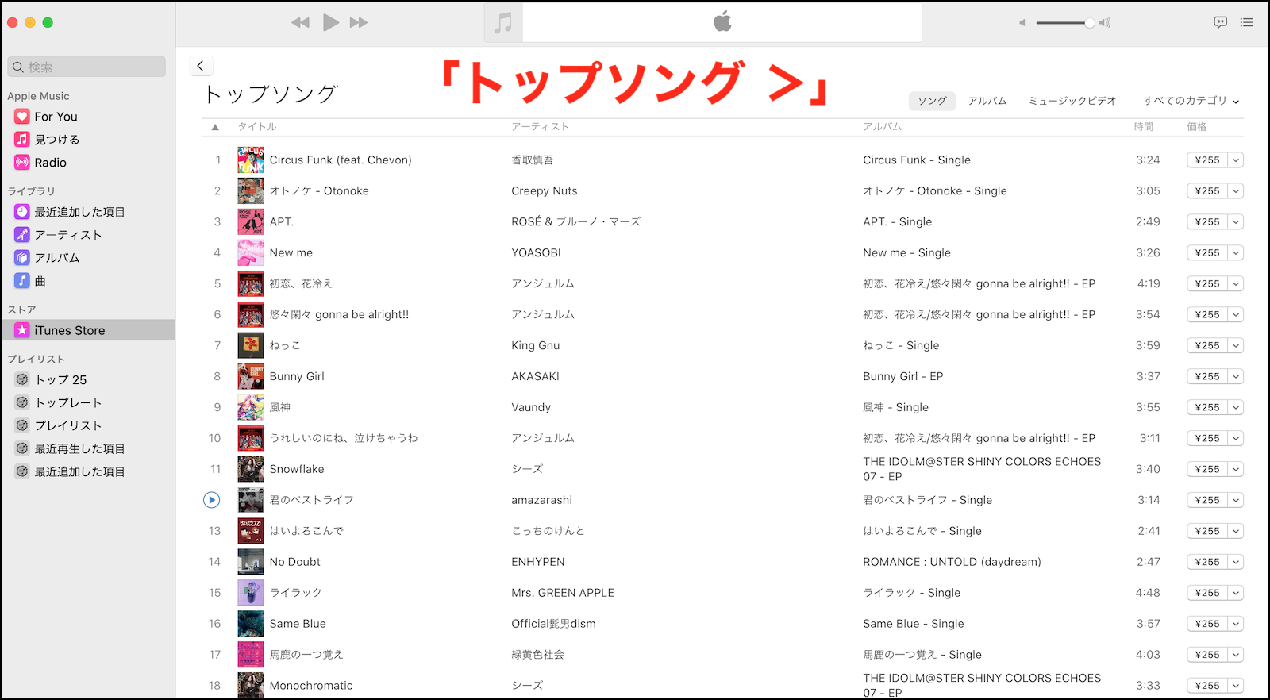Open artist link YOASOBI
Viewport: 1270px width, 700px height.
click(536, 253)
